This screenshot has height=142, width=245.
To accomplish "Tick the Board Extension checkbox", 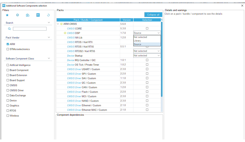I will point(8,75).
